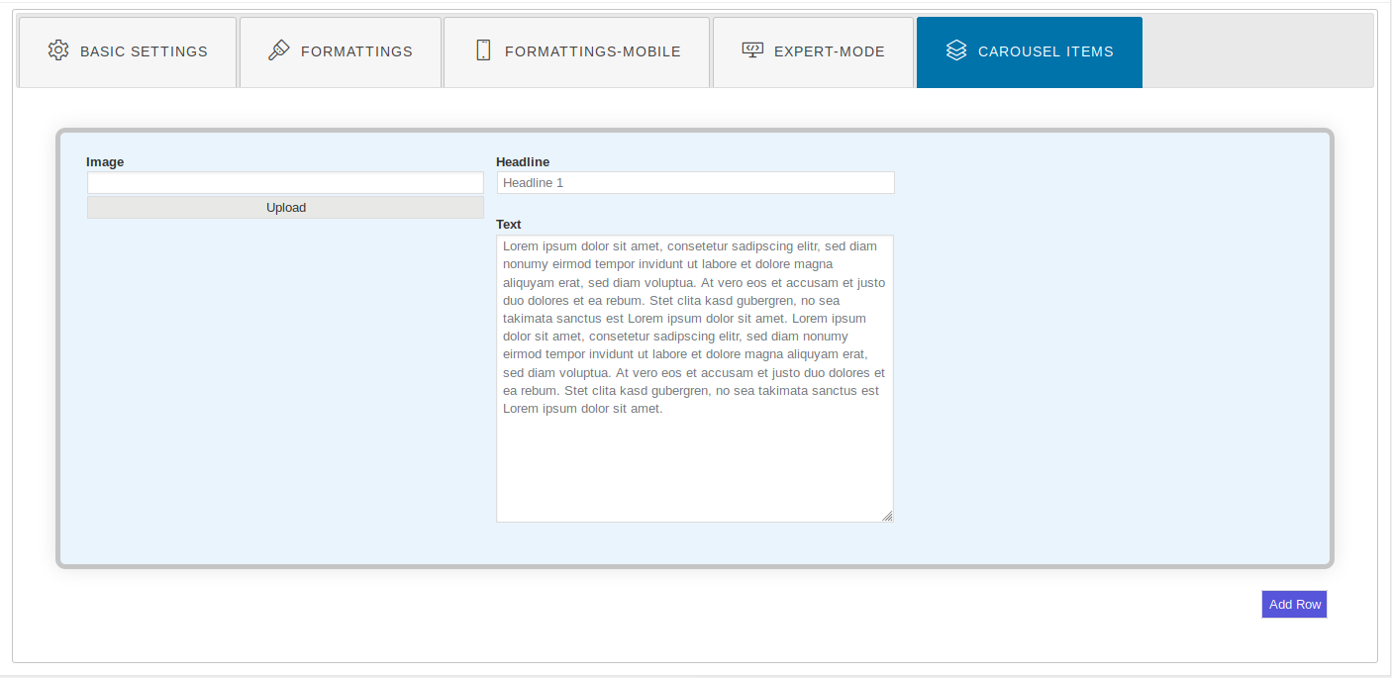The width and height of the screenshot is (1392, 678).
Task: Click the gear icon on Basic Settings tab
Action: click(58, 50)
